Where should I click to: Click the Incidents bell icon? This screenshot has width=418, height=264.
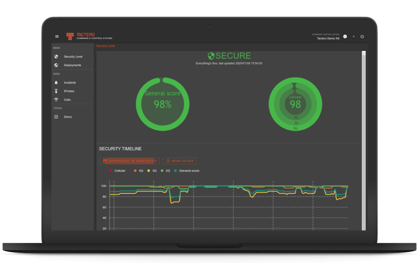tap(56, 83)
